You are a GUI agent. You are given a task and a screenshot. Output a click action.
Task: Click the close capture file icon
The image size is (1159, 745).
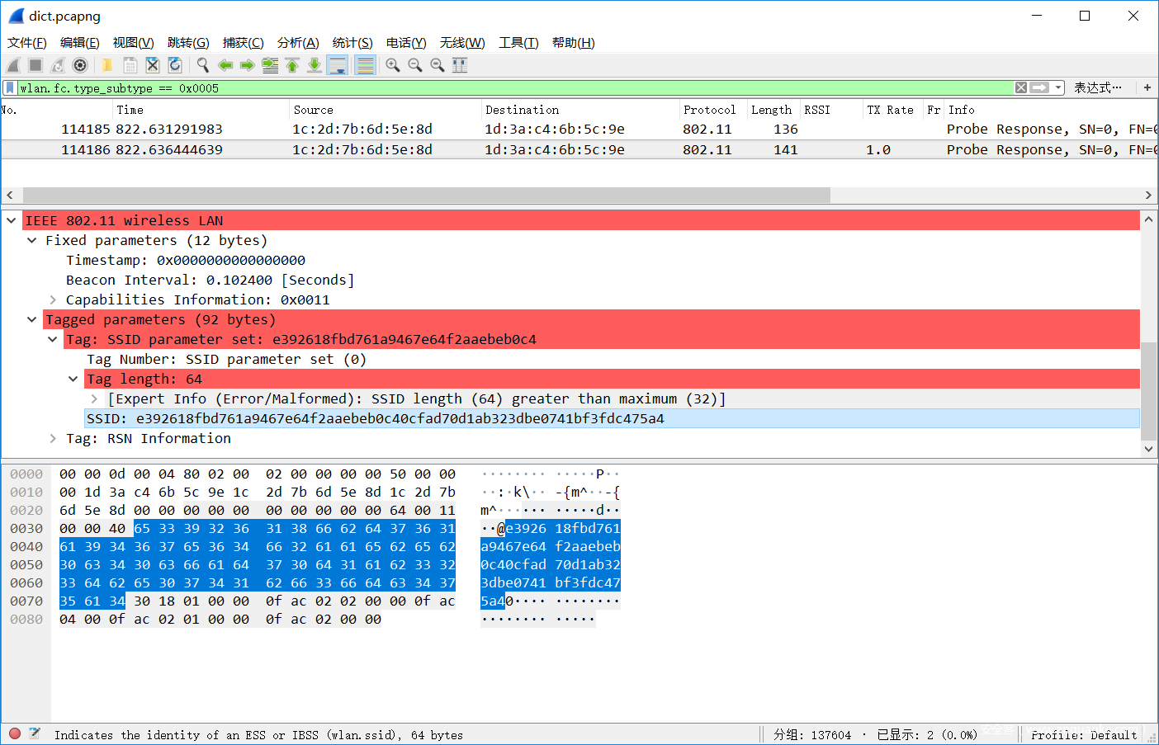(152, 65)
